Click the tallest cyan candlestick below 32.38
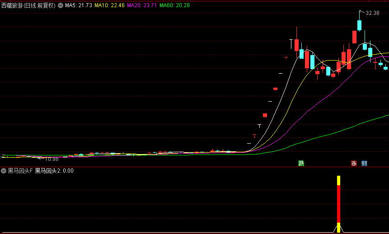 (360, 25)
